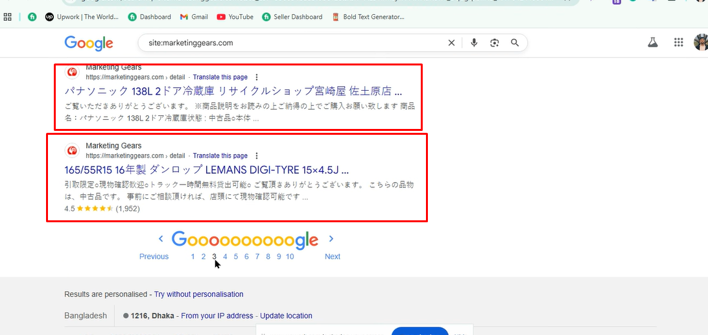Click Try without personalisation link
This screenshot has height=335, width=708.
point(198,294)
